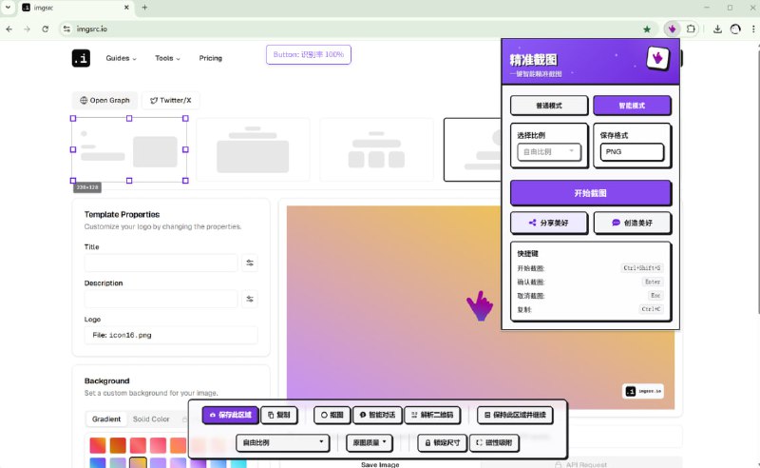Screen dimensions: 760x468
Task: Click 解析二维码 QR parse tool
Action: pyautogui.click(x=434, y=415)
